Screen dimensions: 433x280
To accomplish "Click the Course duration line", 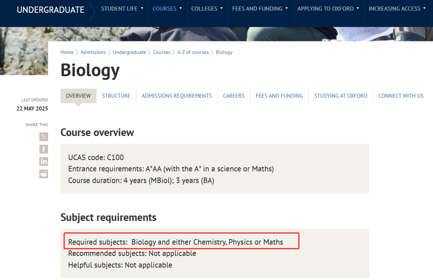I will pyautogui.click(x=141, y=181).
